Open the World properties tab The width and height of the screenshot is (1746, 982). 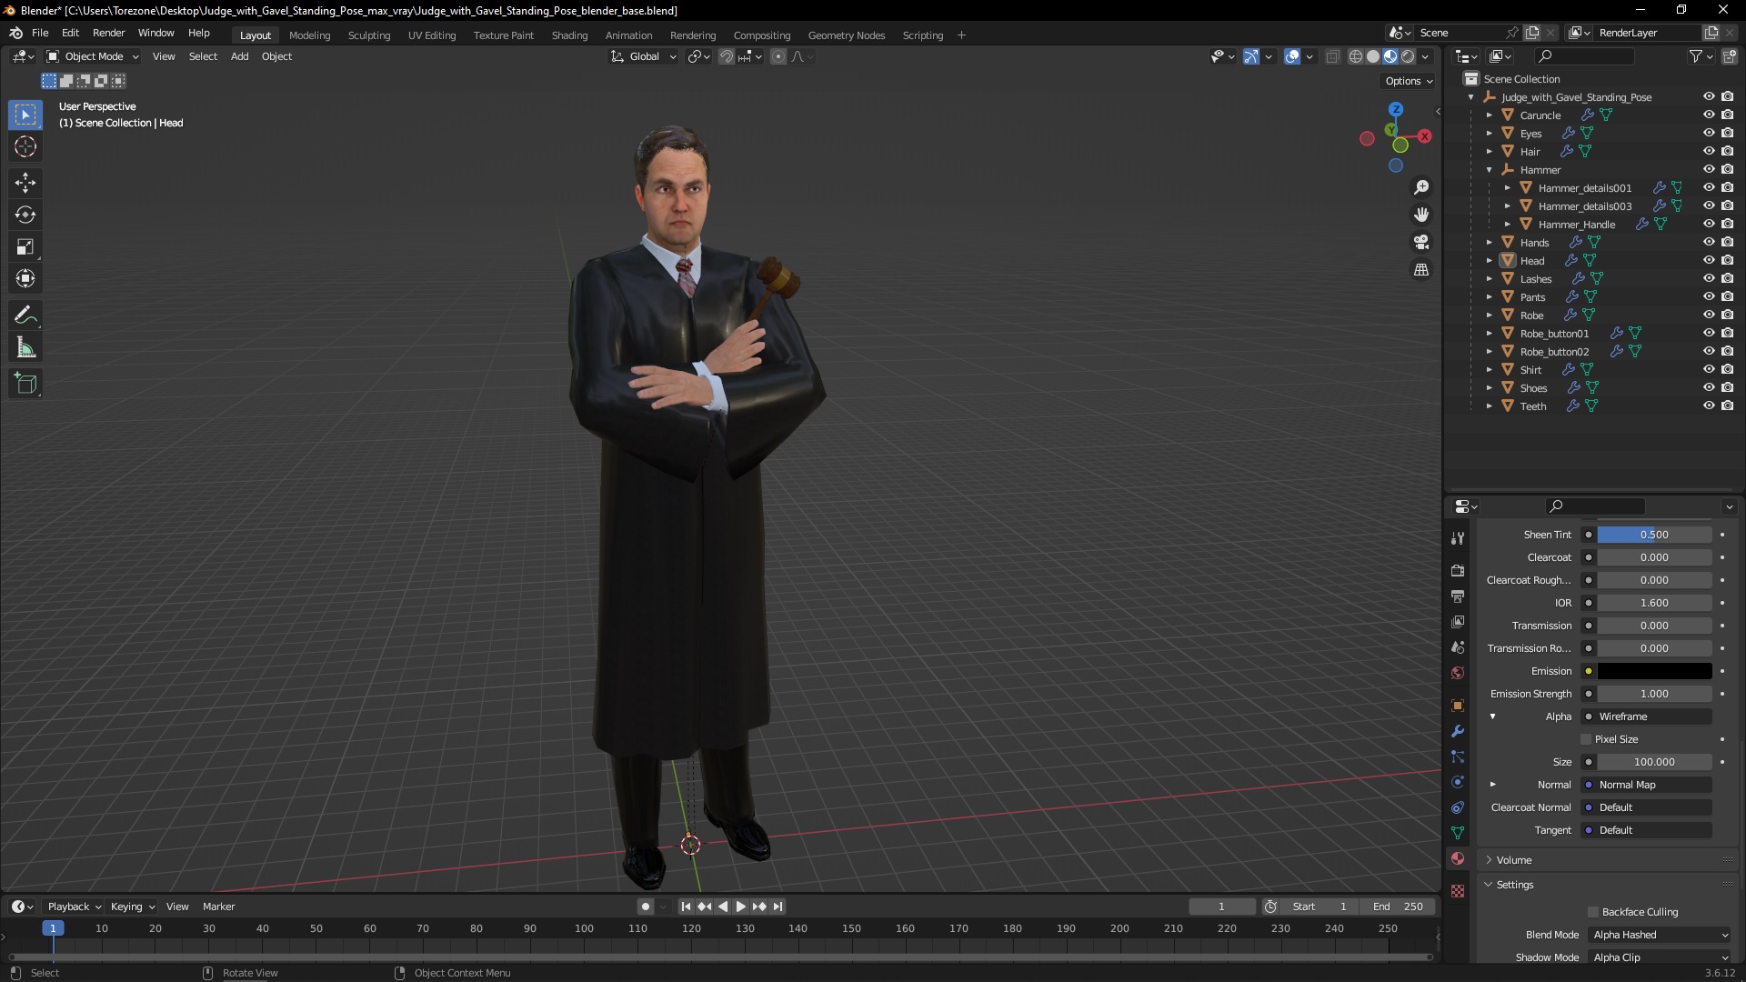(1458, 673)
